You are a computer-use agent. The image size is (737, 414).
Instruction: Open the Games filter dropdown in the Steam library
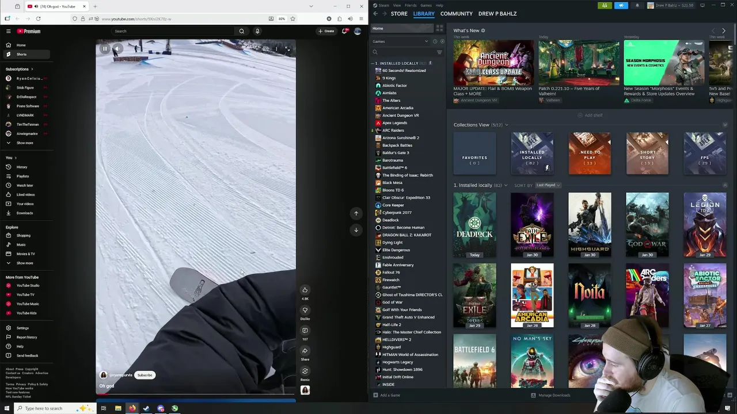click(400, 41)
